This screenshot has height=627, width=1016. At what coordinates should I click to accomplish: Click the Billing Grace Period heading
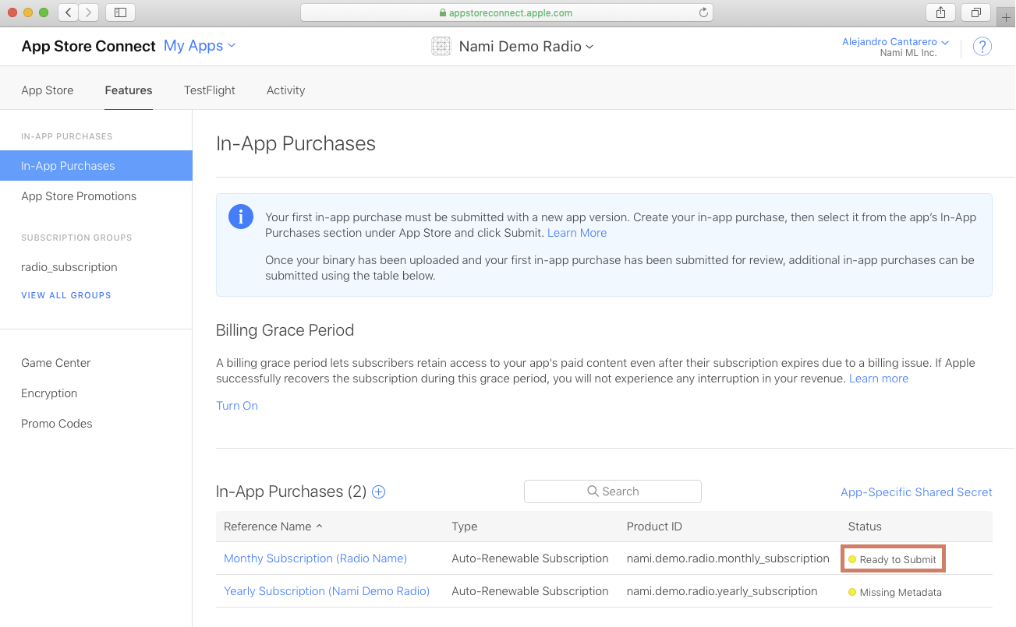pos(285,330)
